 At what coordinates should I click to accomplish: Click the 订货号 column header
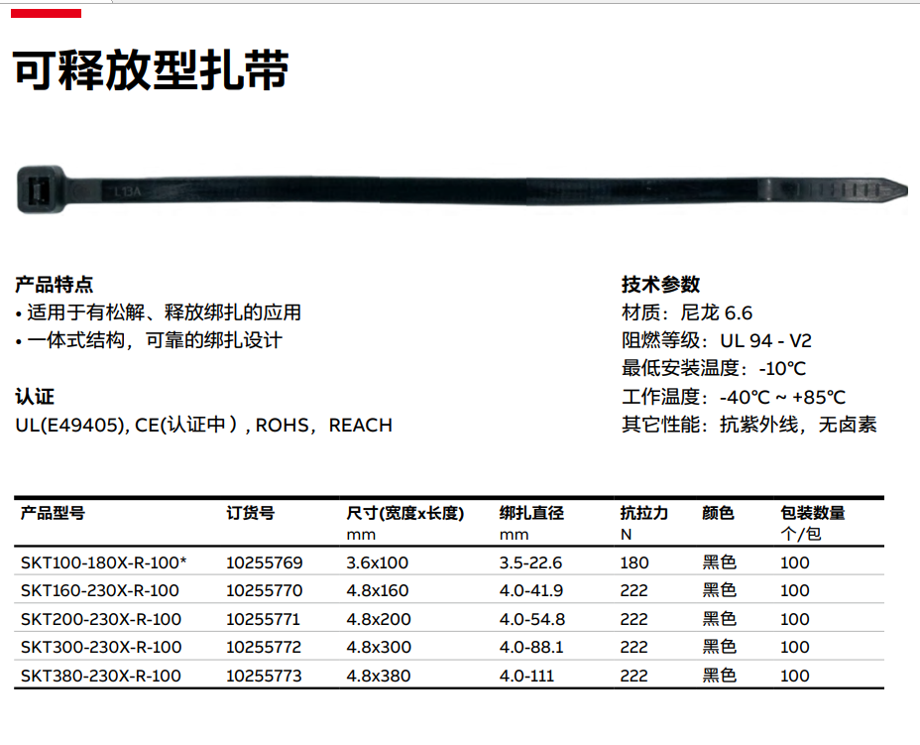pyautogui.click(x=251, y=513)
